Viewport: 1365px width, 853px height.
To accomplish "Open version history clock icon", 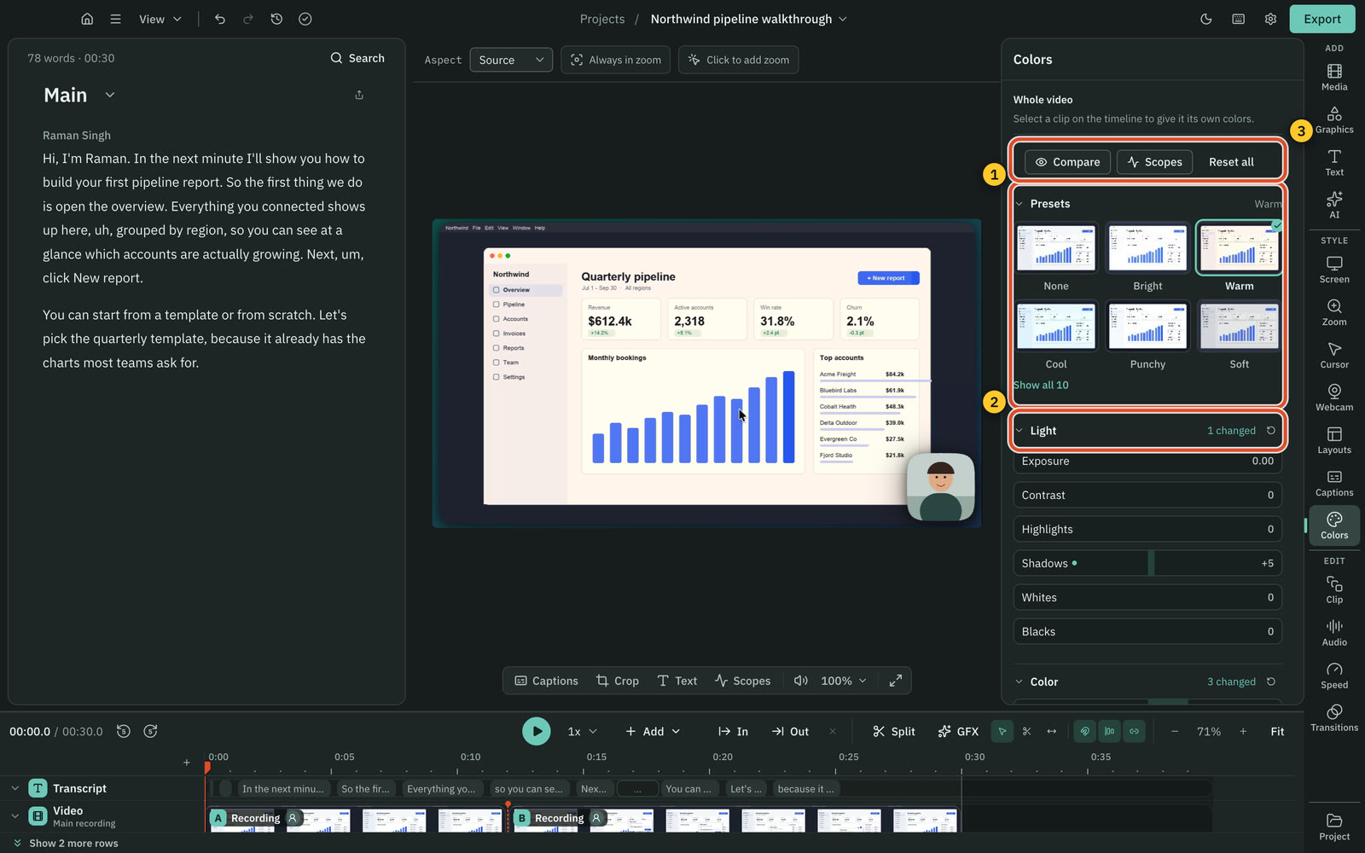I will pyautogui.click(x=276, y=19).
